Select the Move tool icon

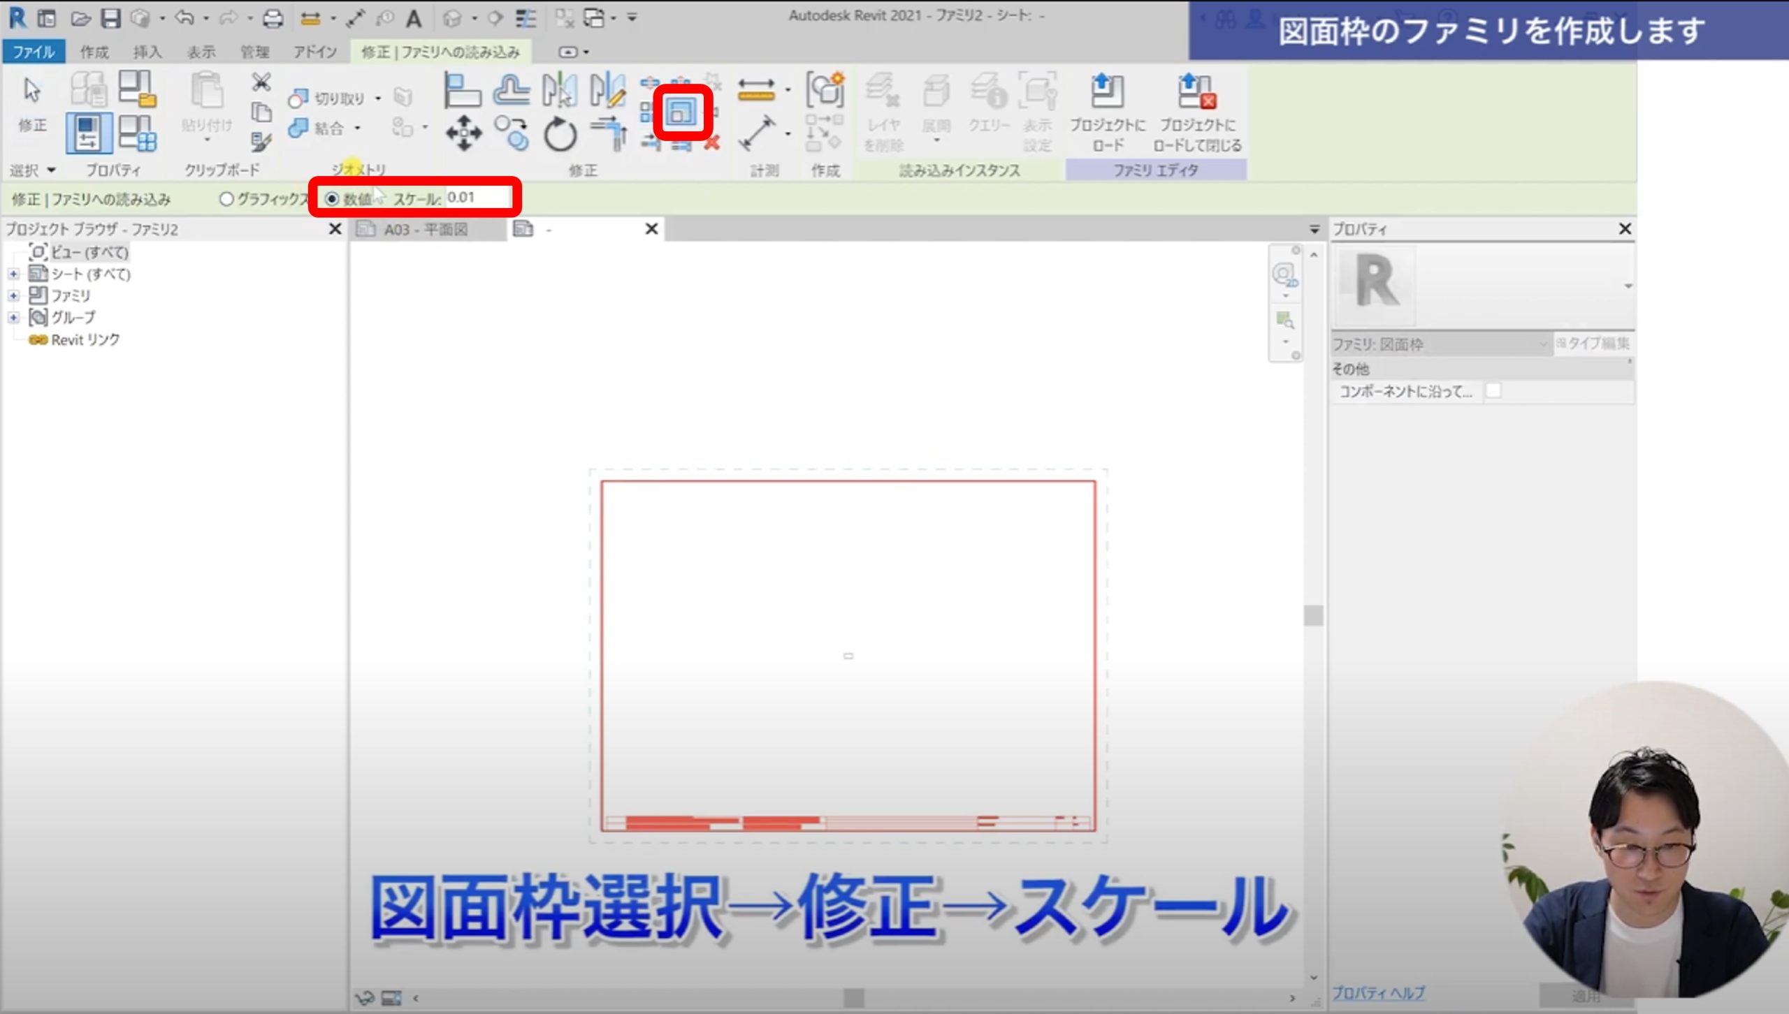tap(463, 133)
